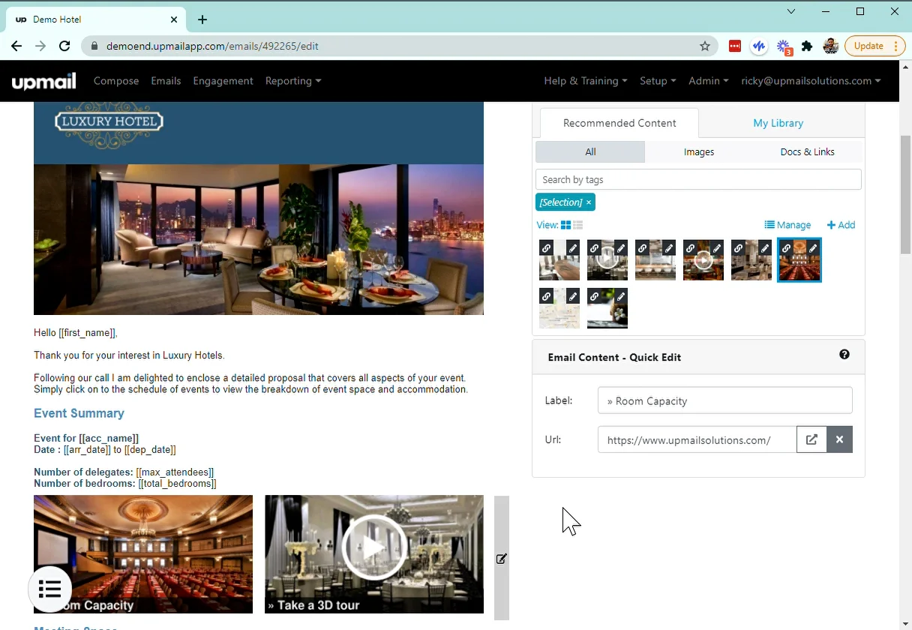Click pencil icon on selected ballroom thumbnail

[x=812, y=248]
